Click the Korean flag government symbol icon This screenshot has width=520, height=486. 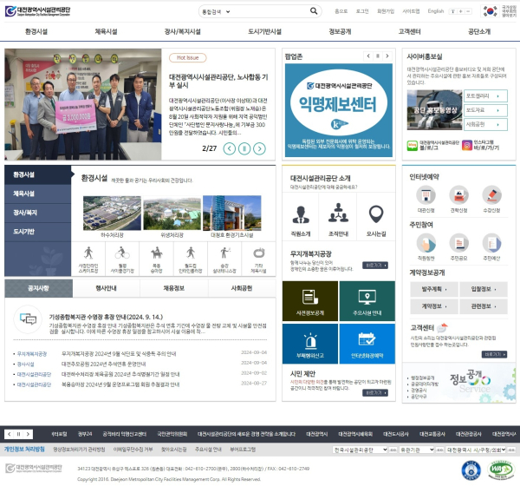[490, 11]
